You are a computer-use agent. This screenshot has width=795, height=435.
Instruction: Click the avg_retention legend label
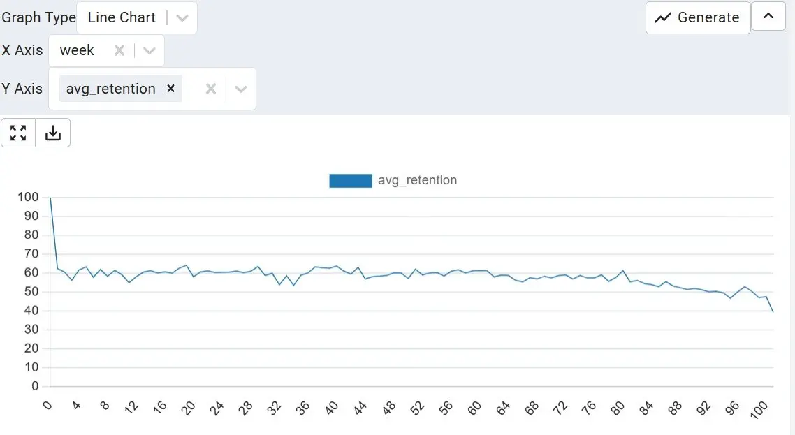pyautogui.click(x=417, y=180)
